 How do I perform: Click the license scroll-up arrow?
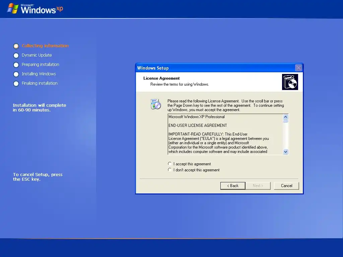(285, 117)
